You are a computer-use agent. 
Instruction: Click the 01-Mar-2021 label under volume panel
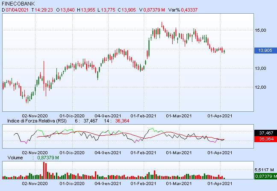(x=179, y=183)
